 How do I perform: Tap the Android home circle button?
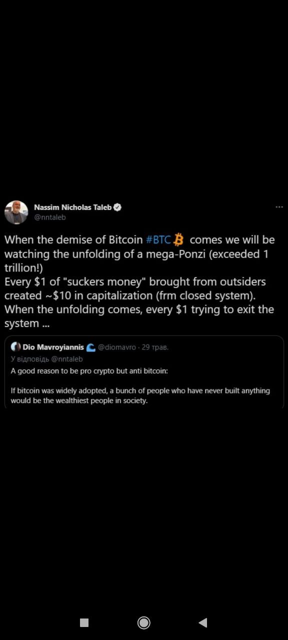click(144, 622)
